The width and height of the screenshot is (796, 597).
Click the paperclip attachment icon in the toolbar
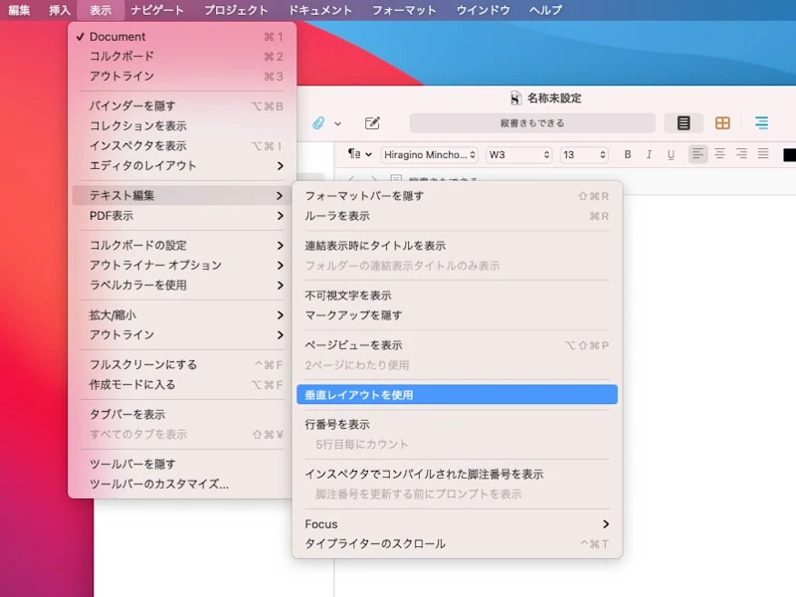point(318,122)
